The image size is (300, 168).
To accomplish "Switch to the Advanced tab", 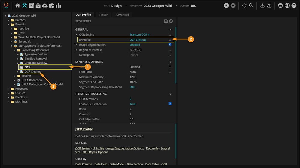I will coord(122,15).
